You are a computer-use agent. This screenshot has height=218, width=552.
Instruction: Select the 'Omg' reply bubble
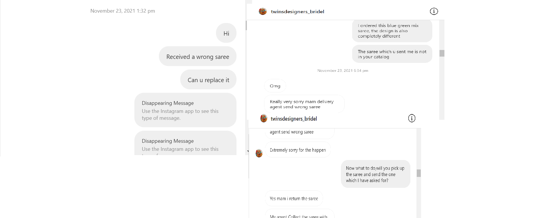click(275, 86)
